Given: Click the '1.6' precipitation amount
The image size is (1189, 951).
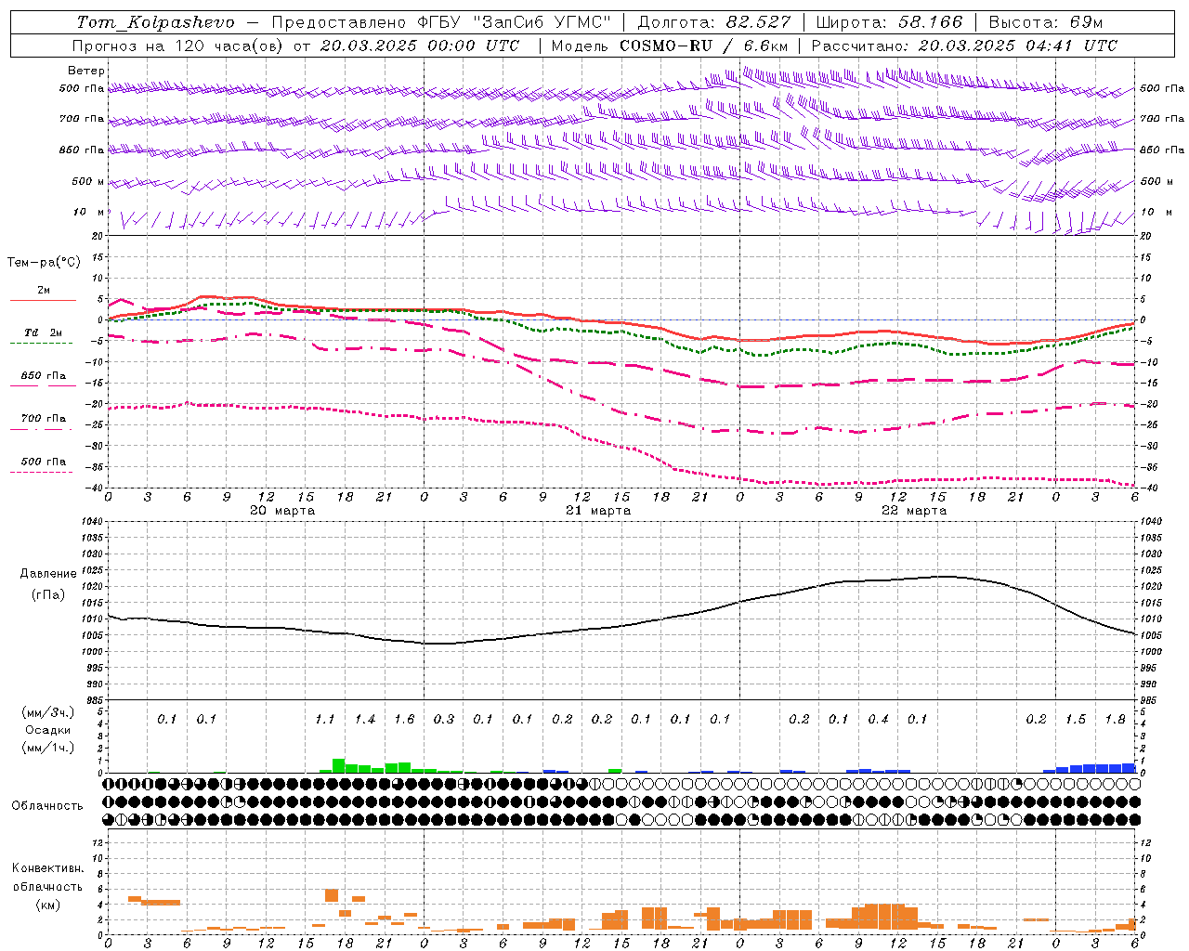Looking at the screenshot, I should coord(404,720).
